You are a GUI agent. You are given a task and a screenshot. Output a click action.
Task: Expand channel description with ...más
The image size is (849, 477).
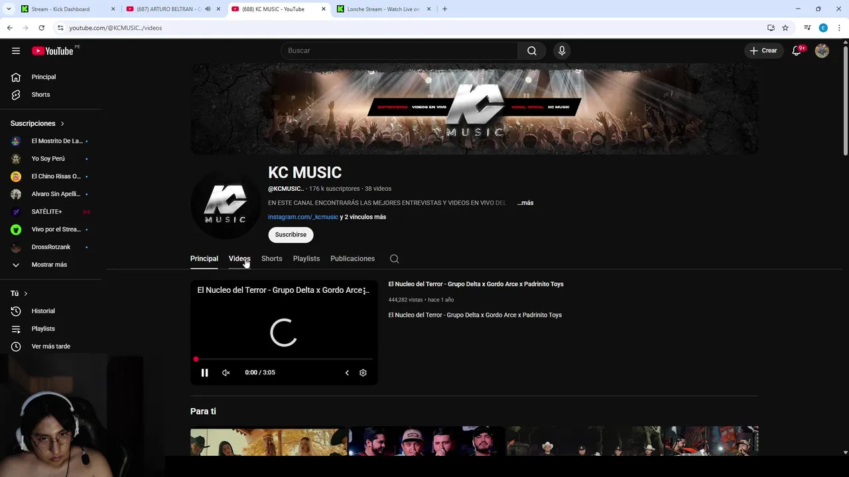coord(525,203)
